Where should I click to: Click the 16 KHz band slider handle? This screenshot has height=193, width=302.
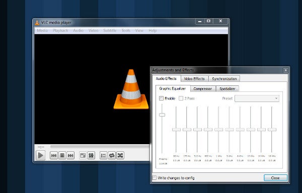[272, 130]
